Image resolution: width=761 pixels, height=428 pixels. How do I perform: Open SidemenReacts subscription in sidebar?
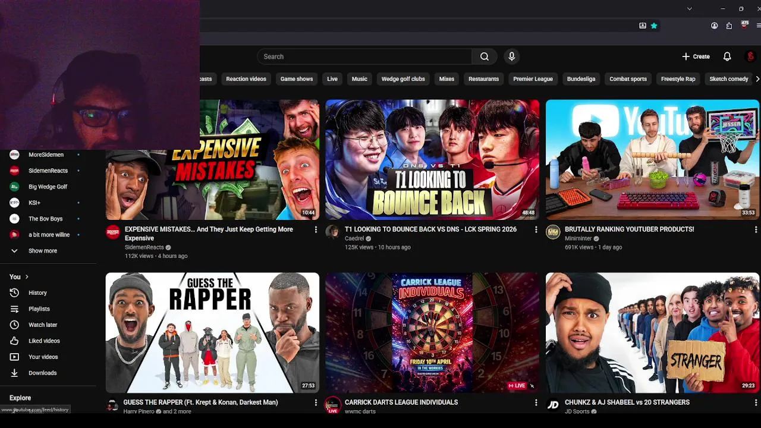pos(48,171)
